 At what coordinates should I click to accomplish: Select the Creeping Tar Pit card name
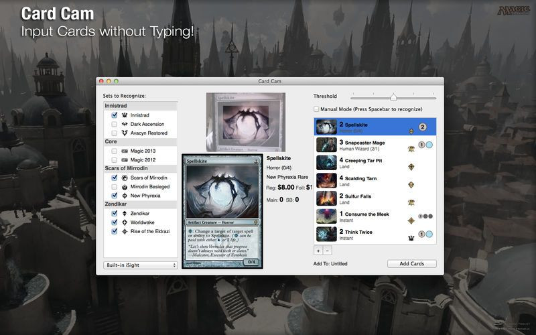coord(363,160)
